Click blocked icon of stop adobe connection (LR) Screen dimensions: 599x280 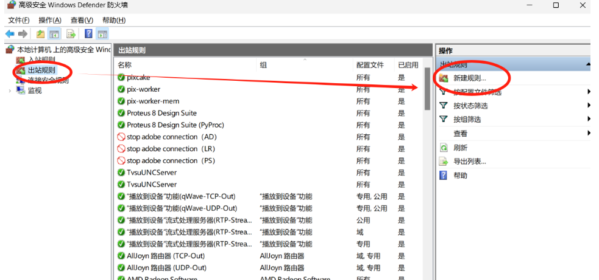pyautogui.click(x=121, y=149)
